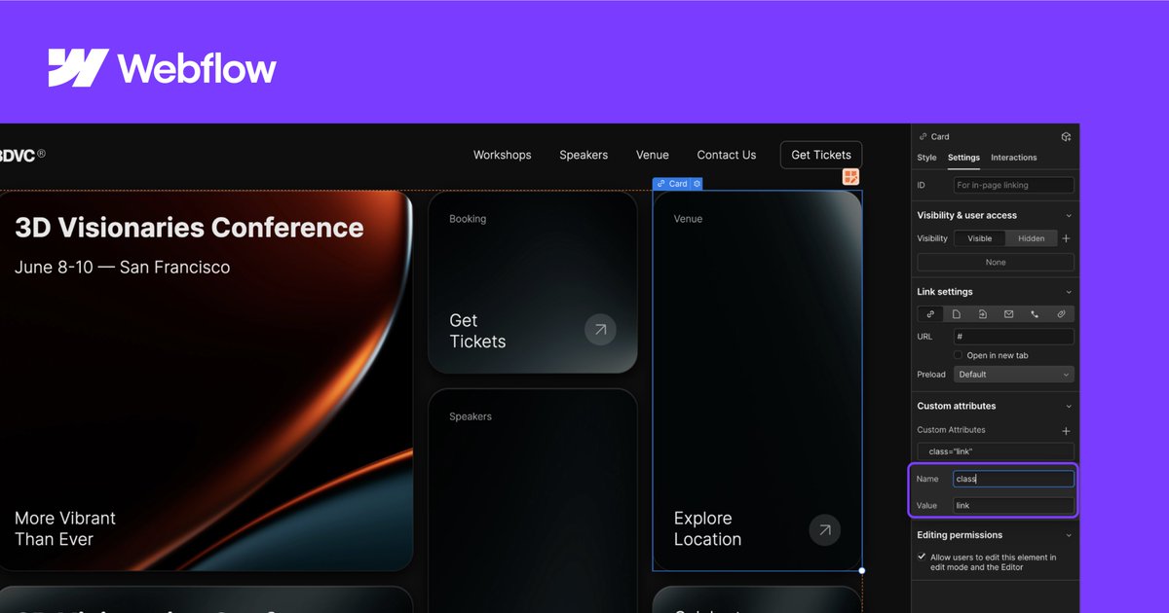Click Speakers in the site navigation
Screen dimensions: 1169x613
point(583,155)
